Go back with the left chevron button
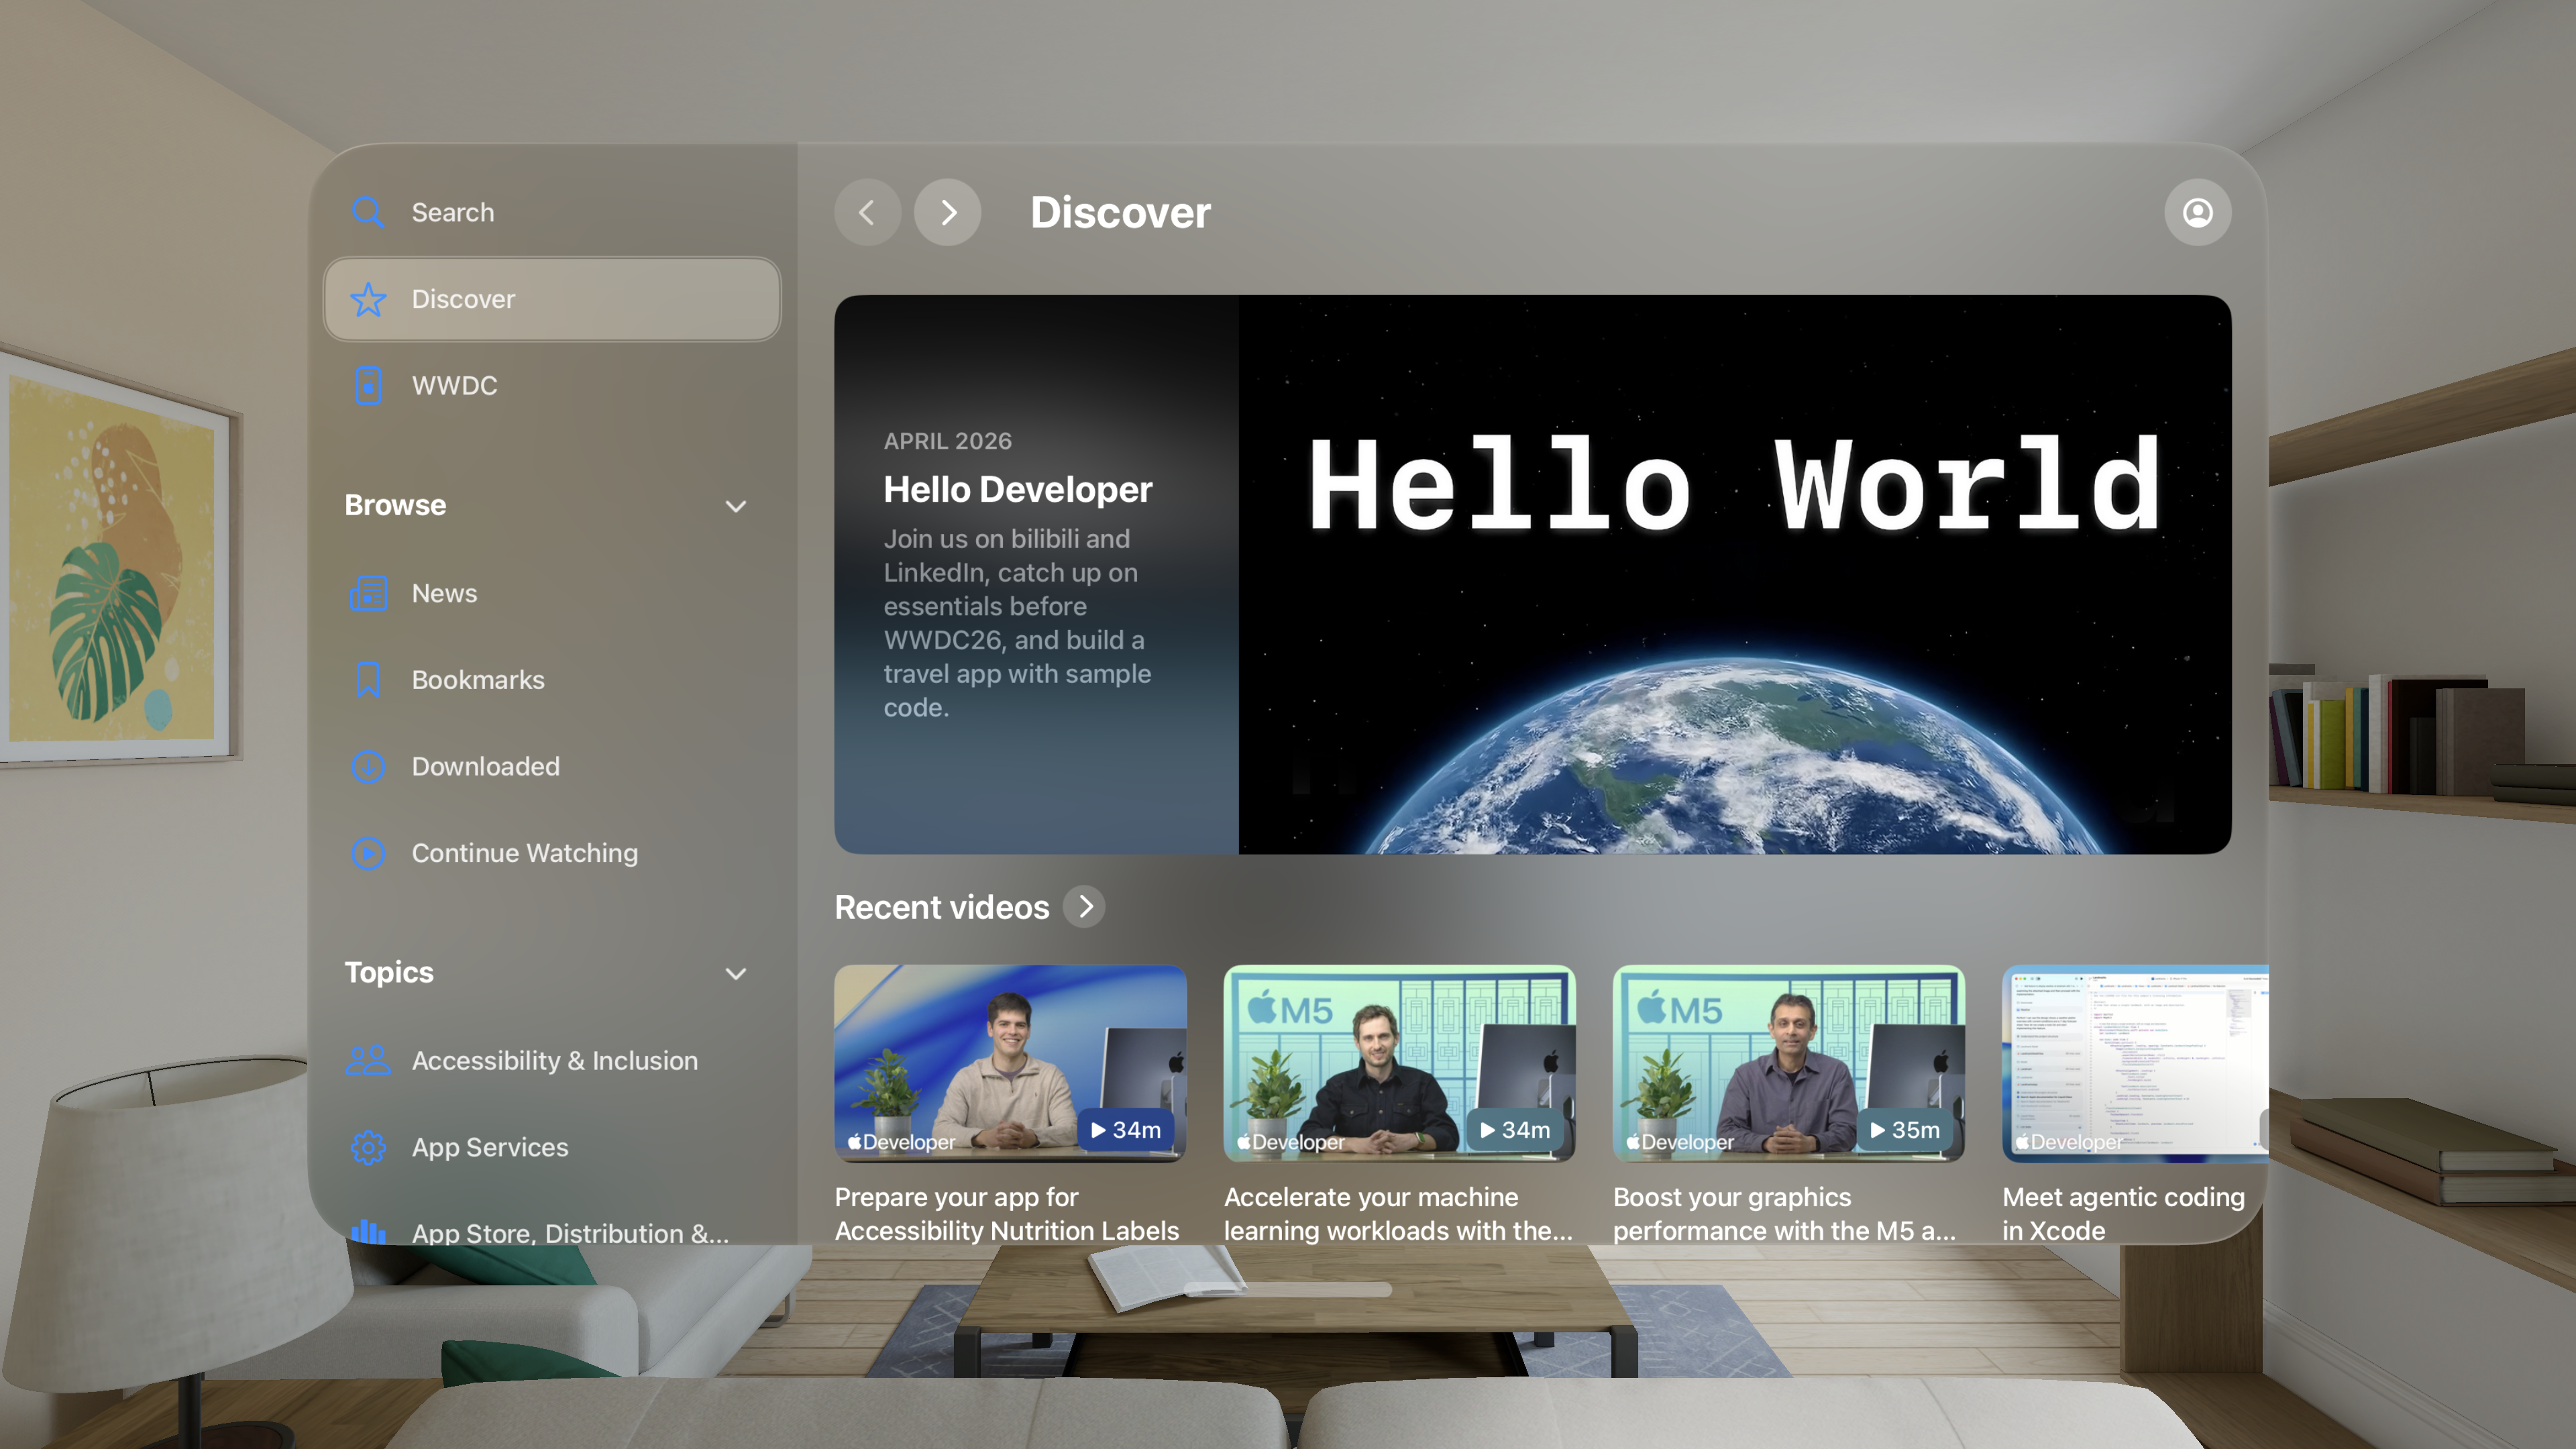The image size is (2576, 1449). tap(867, 212)
